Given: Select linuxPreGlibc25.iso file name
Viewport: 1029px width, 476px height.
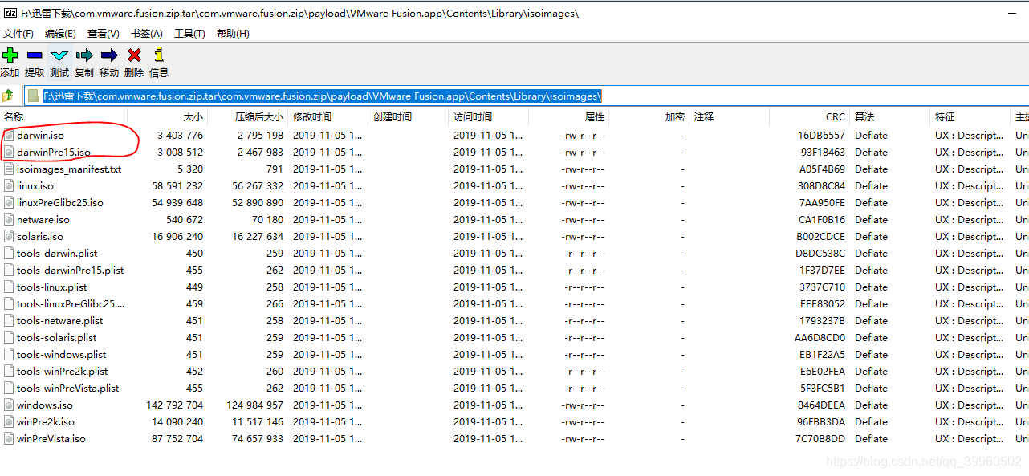Looking at the screenshot, I should click(x=60, y=202).
